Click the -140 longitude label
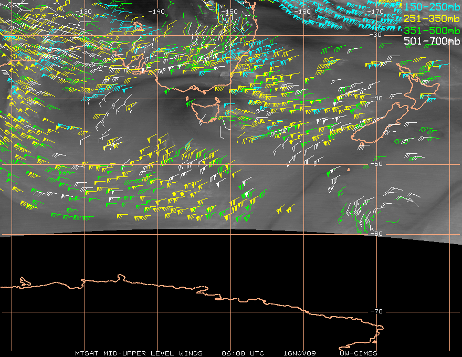 tap(156, 12)
